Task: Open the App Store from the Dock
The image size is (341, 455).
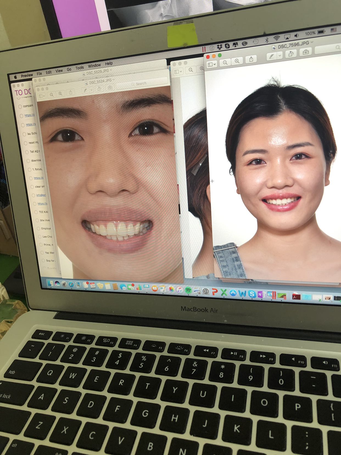Action: [x=233, y=293]
